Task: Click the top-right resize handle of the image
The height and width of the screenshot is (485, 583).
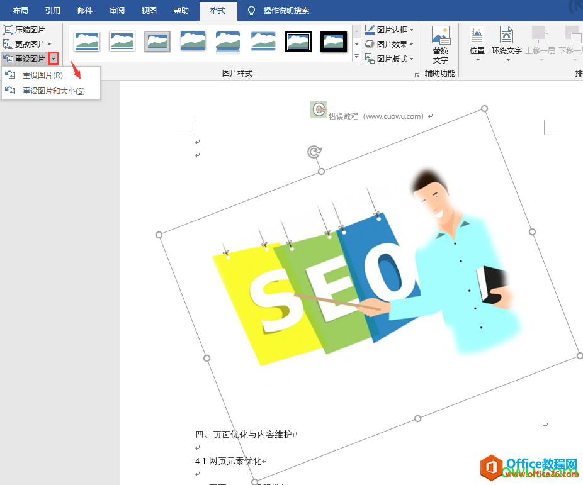Action: click(x=484, y=109)
